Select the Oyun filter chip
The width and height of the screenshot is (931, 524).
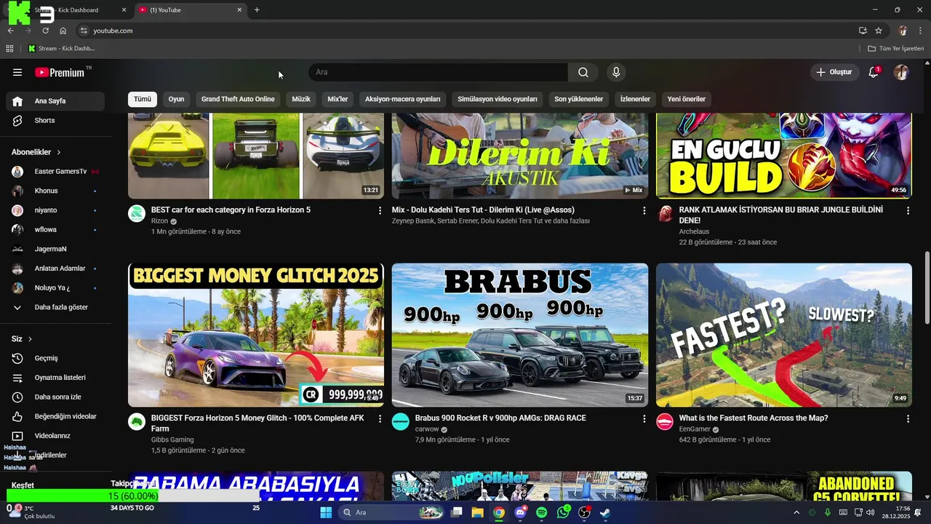pyautogui.click(x=177, y=99)
